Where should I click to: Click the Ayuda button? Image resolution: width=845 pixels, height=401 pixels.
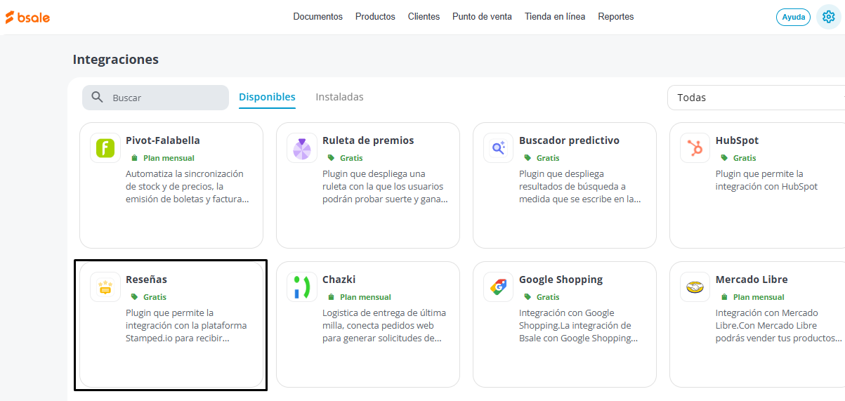click(794, 17)
